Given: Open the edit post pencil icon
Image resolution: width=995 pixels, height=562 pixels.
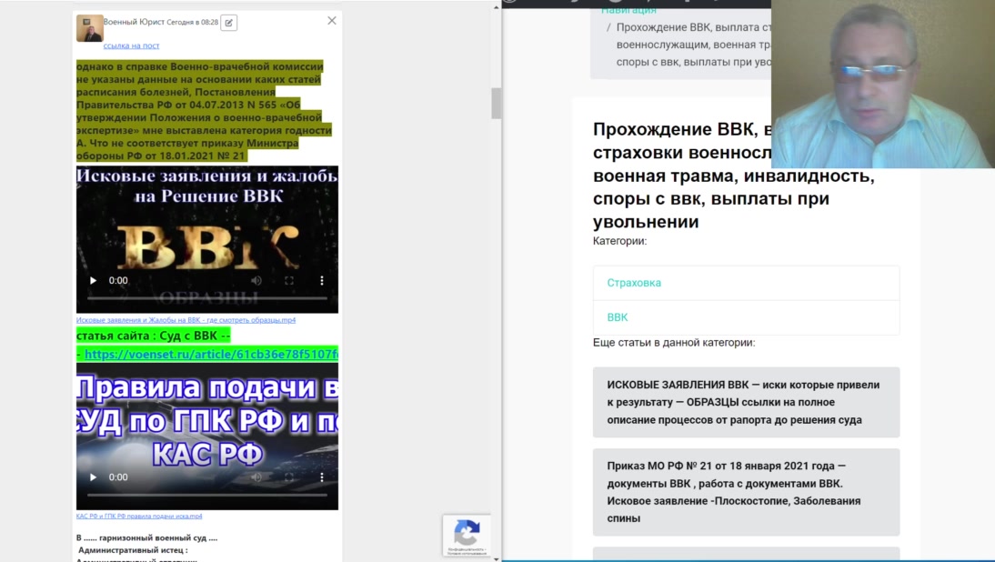Looking at the screenshot, I should 229,23.
